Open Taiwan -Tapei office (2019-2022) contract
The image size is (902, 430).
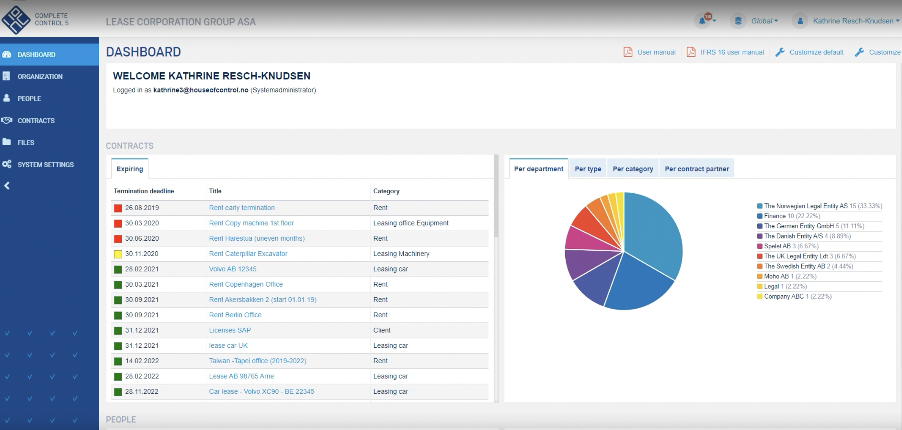257,361
